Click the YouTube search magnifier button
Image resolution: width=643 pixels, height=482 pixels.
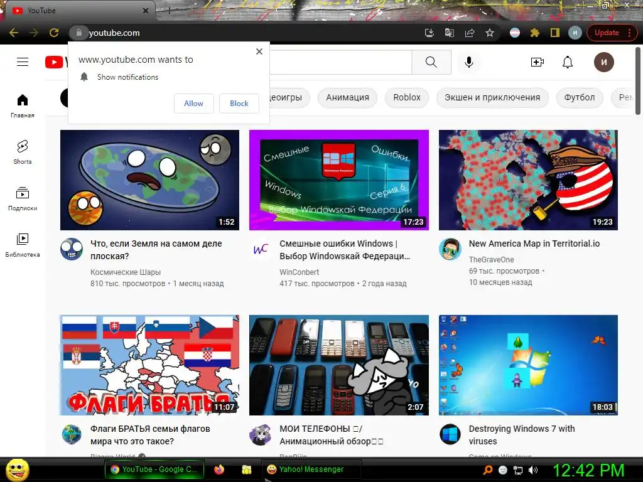point(431,62)
